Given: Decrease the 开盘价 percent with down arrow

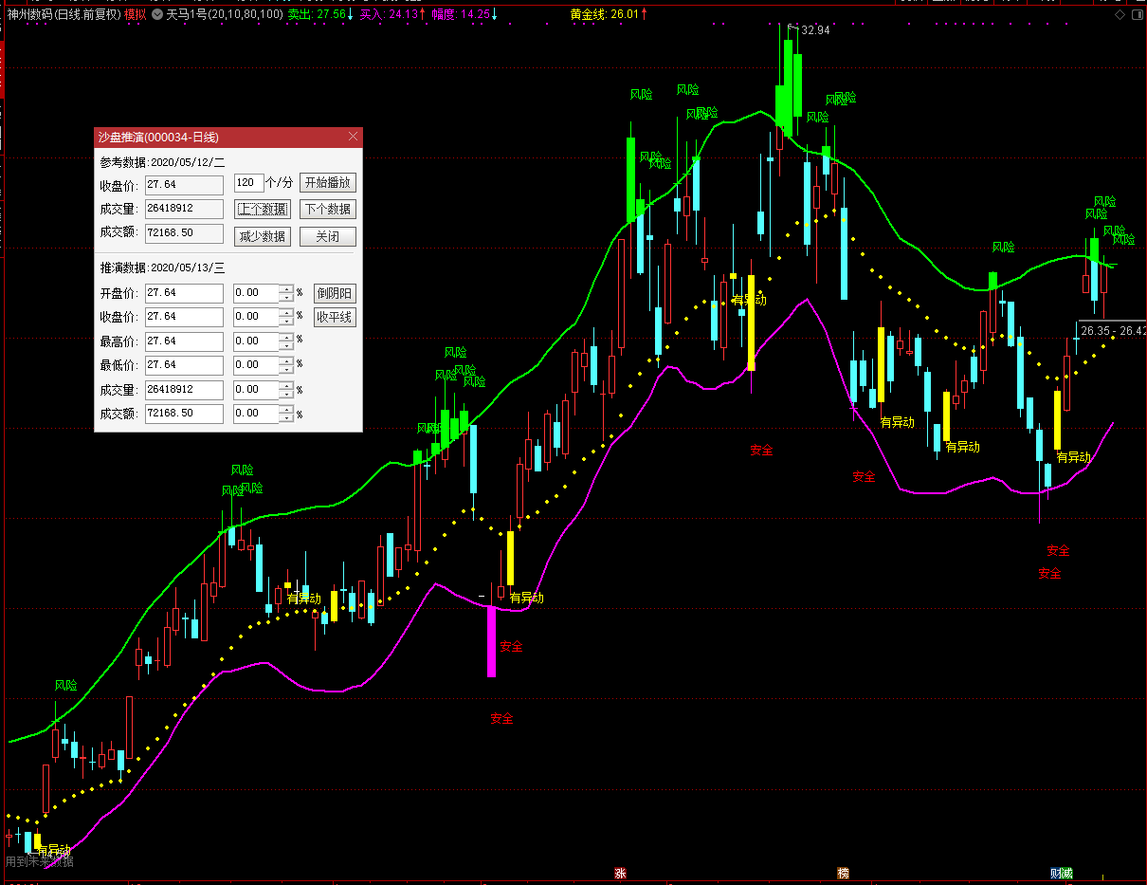Looking at the screenshot, I should pyautogui.click(x=285, y=298).
